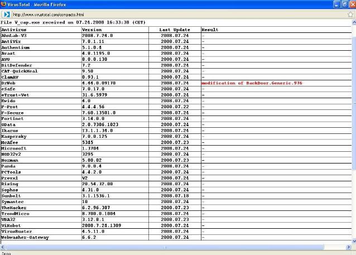Click the 'Norman' table cell
The image size is (356, 255).
(x=41, y=160)
